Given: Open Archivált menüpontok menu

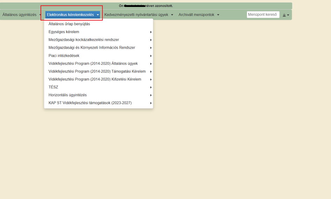Looking at the screenshot, I should tap(199, 15).
